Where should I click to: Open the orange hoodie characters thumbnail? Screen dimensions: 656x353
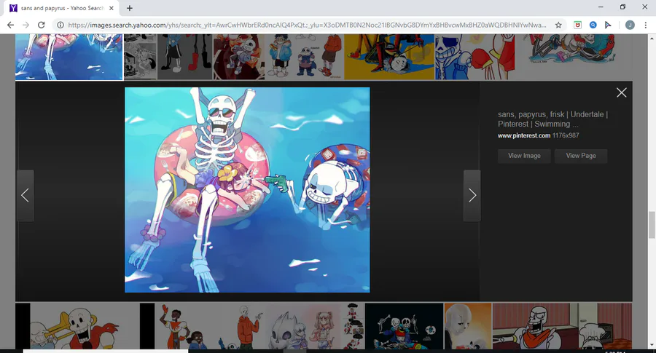(210, 326)
